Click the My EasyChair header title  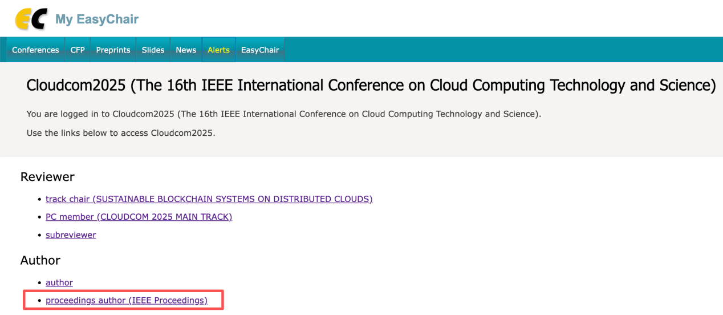click(x=96, y=19)
